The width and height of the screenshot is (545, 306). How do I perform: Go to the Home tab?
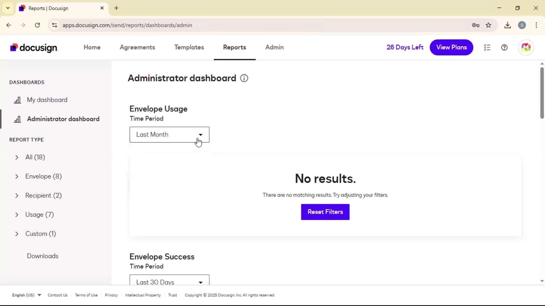[92, 47]
